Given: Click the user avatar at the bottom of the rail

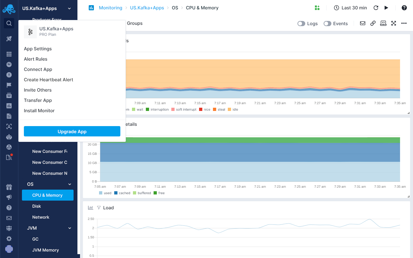Looking at the screenshot, I should click(9, 249).
